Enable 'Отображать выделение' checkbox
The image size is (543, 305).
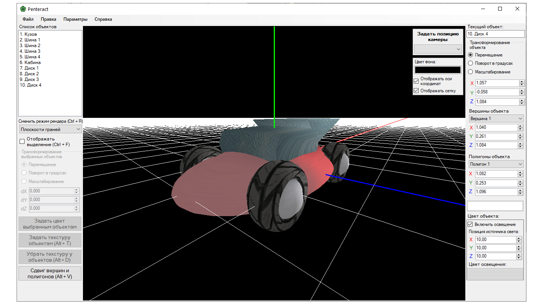pos(22,142)
